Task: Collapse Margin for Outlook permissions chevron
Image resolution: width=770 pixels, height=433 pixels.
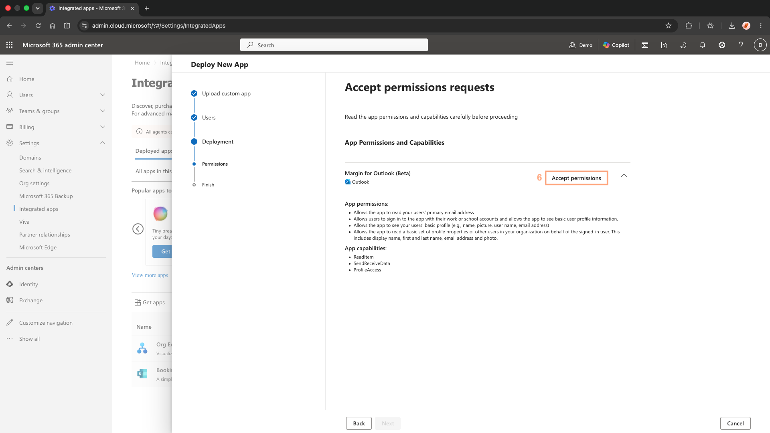Action: pyautogui.click(x=624, y=176)
